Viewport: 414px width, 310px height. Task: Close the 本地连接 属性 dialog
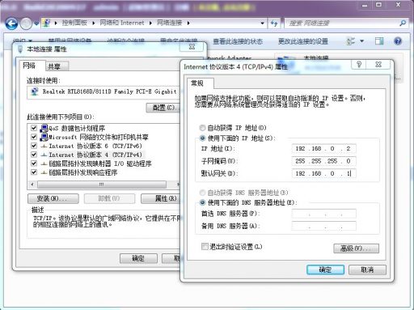click(x=192, y=47)
